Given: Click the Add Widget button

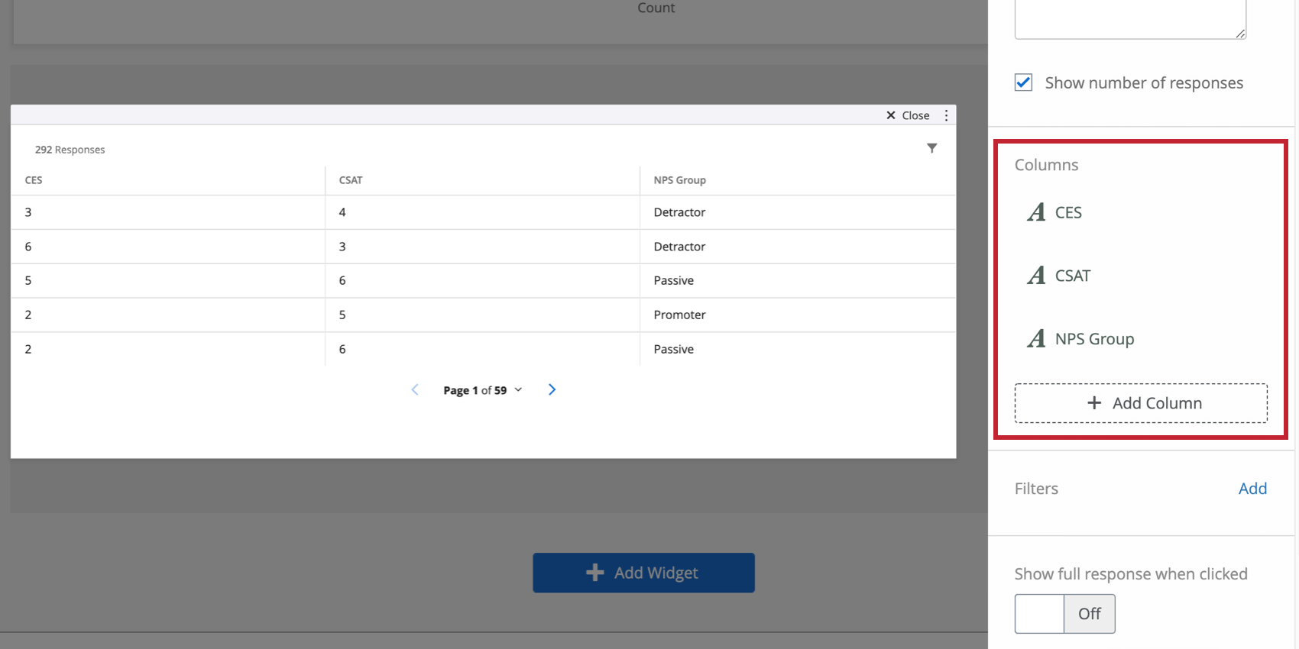Looking at the screenshot, I should point(643,573).
